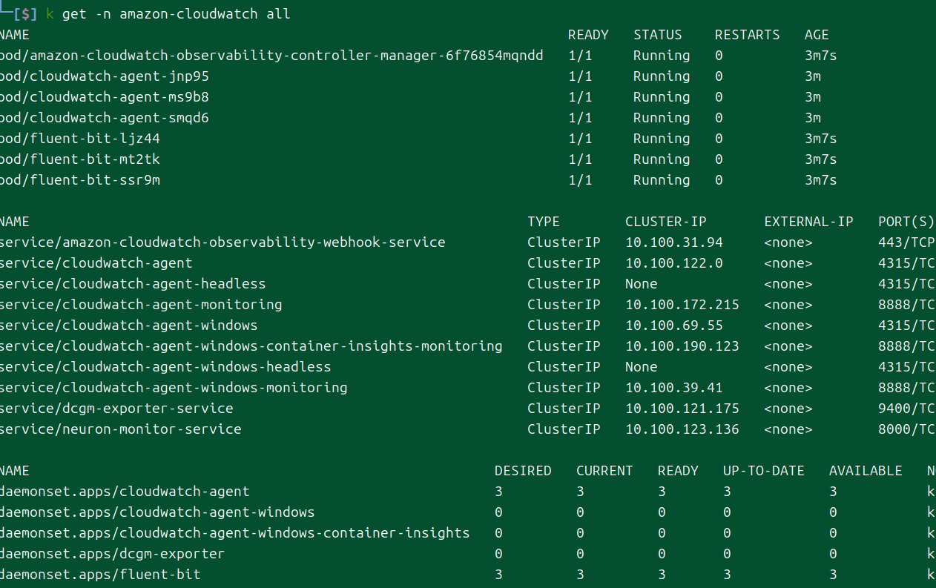Click the 'k get -n amazon-cloudwatch all' command text
The image size is (936, 588).
tap(168, 14)
